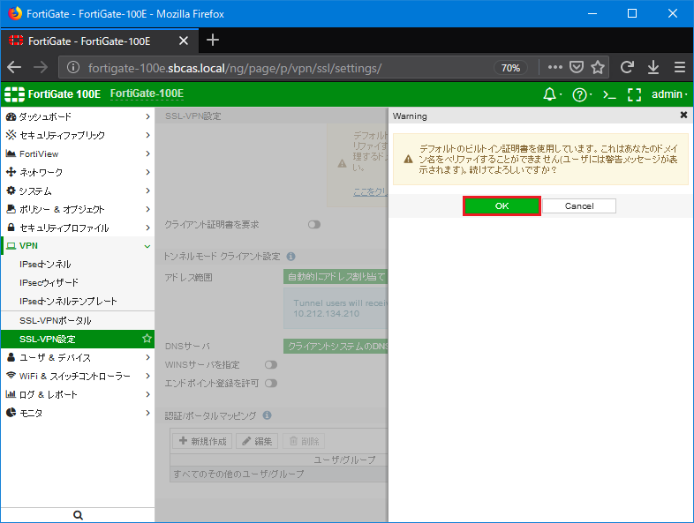Click the system gear icon

point(11,191)
